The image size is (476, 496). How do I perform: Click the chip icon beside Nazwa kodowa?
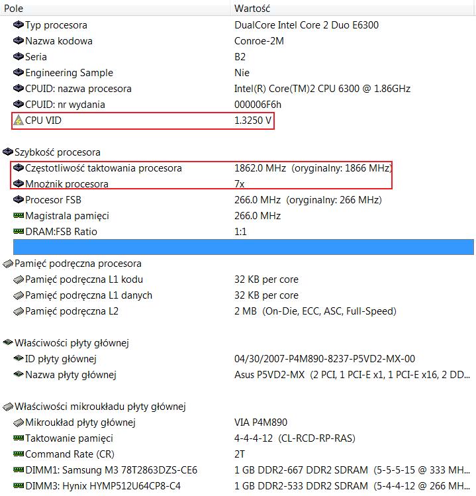pos(19,41)
